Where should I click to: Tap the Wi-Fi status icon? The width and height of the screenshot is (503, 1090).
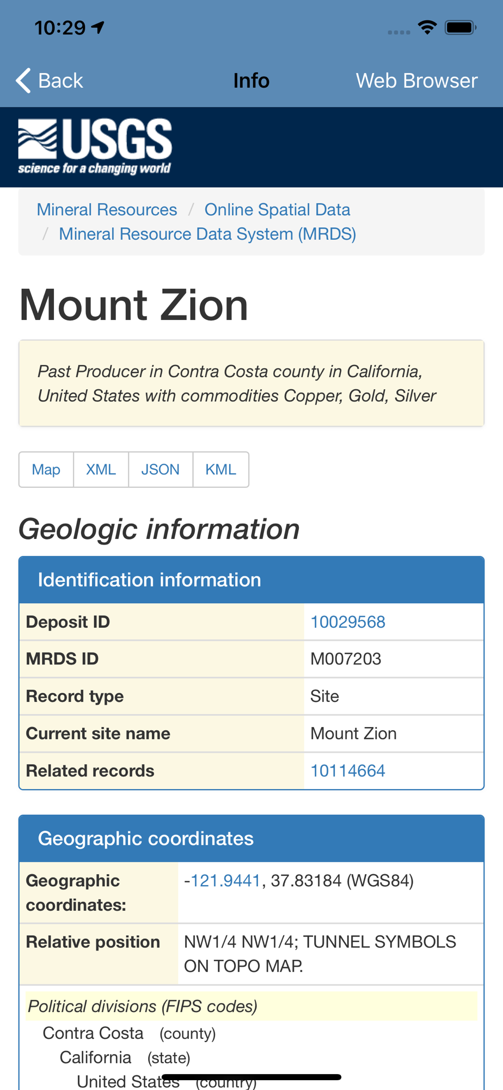[427, 27]
